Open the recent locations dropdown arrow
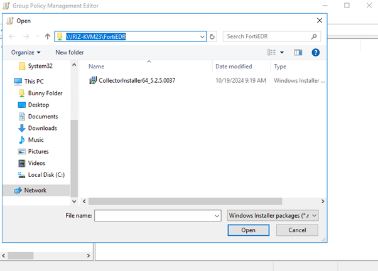Image resolution: width=378 pixels, height=271 pixels. 38,36
